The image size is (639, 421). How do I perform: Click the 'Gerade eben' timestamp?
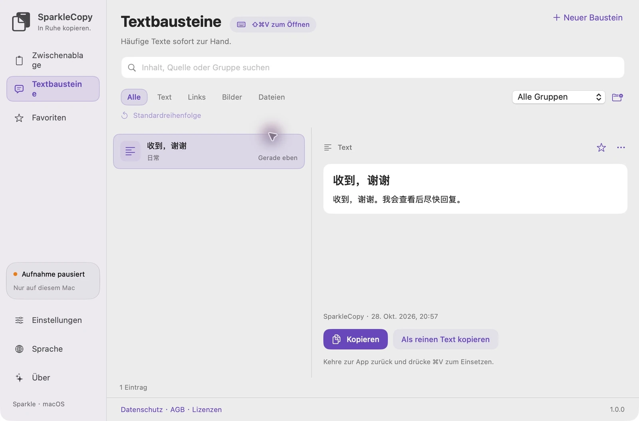pyautogui.click(x=278, y=158)
